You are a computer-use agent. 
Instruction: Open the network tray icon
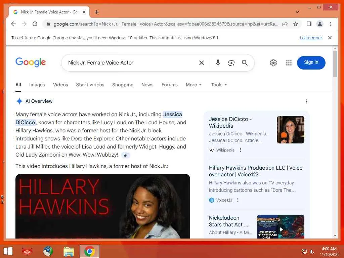click(x=304, y=252)
